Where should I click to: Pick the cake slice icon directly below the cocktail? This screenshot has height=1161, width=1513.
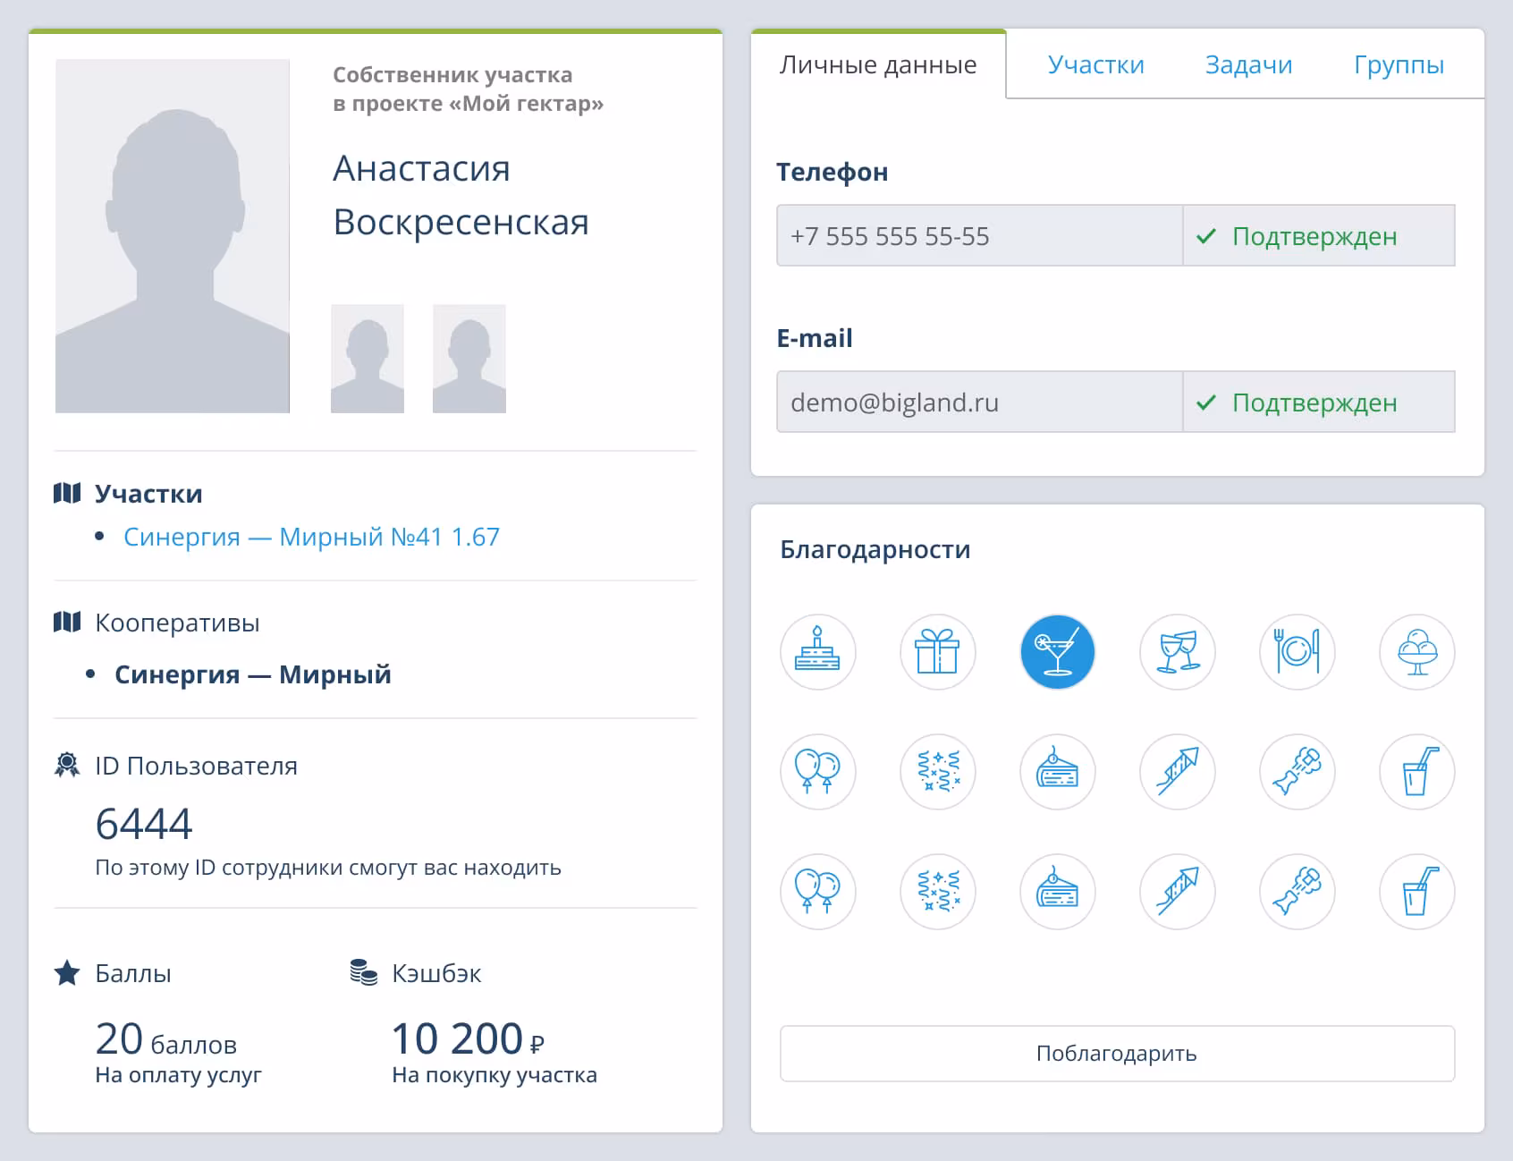coord(1057,772)
